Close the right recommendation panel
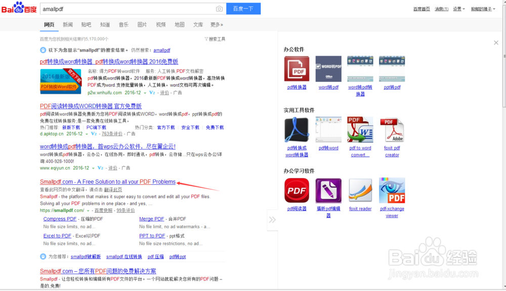Viewport: 506px width, 291px height. click(x=496, y=43)
